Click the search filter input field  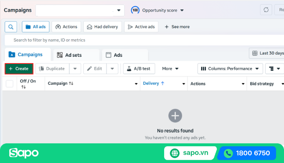144,40
